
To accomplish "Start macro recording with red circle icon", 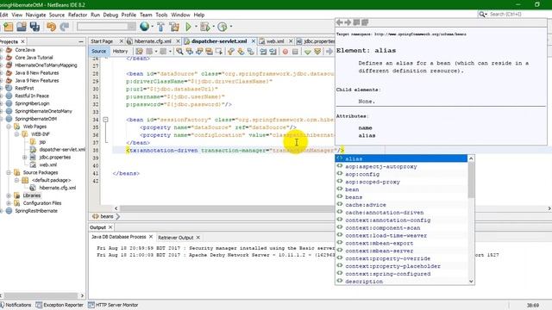I will [x=285, y=52].
